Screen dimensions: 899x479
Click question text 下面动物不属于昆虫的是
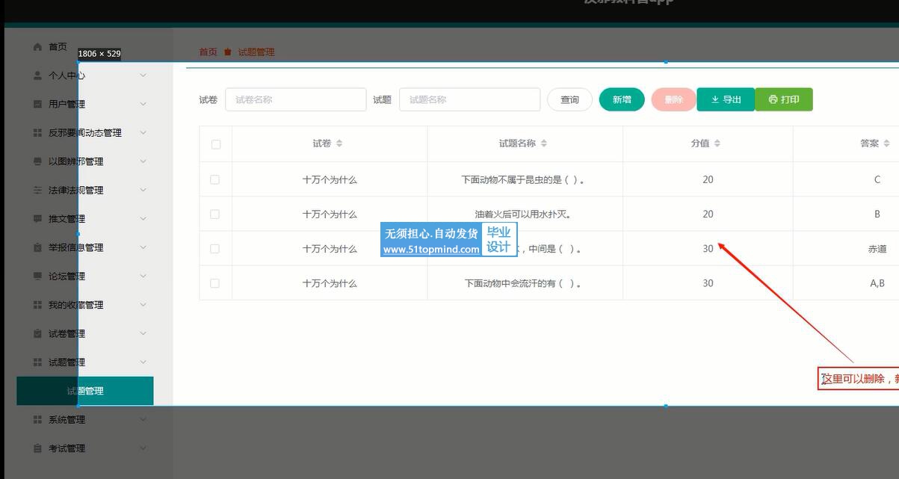(x=523, y=179)
